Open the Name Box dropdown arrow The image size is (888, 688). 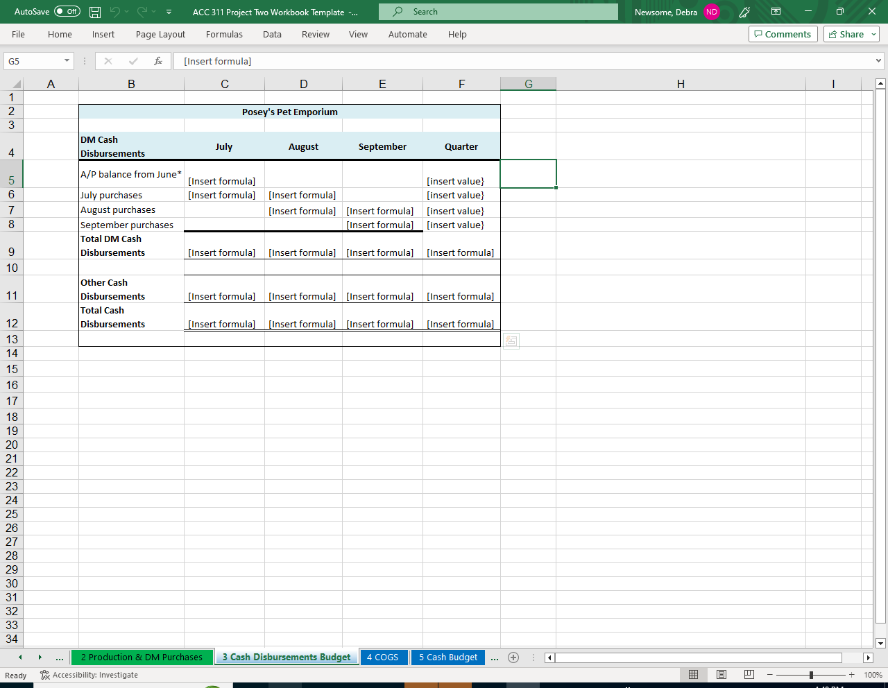(x=68, y=61)
